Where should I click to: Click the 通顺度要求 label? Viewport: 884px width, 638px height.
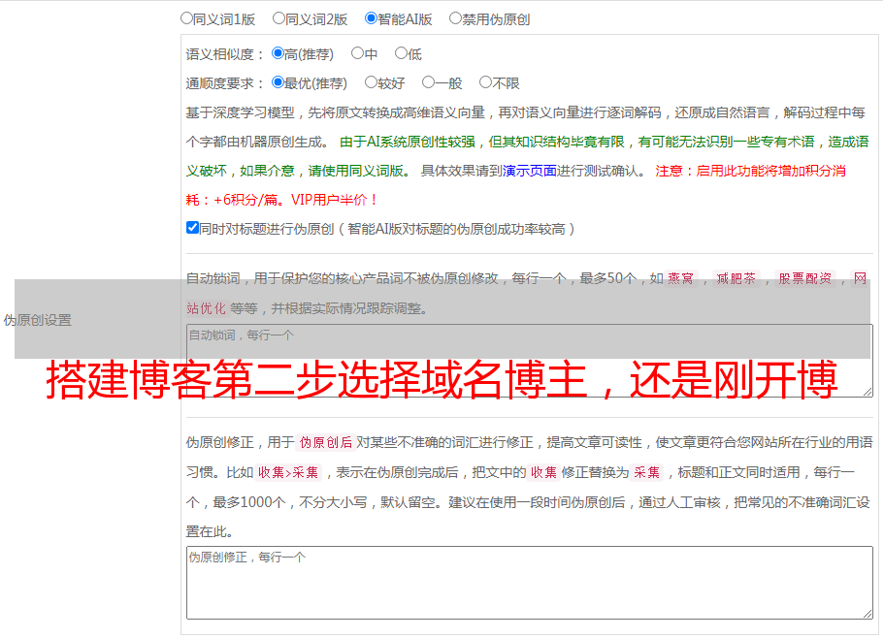click(x=225, y=84)
